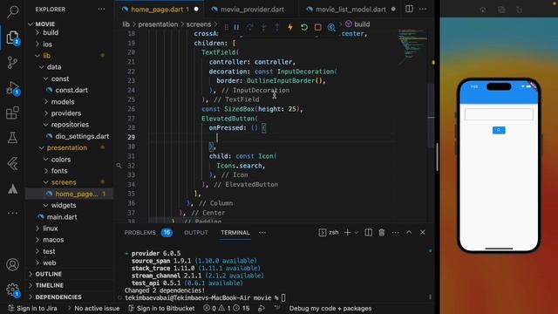Viewport: 558px width, 314px height.
Task: Expand the OUTLINE section
Action: click(x=70, y=274)
